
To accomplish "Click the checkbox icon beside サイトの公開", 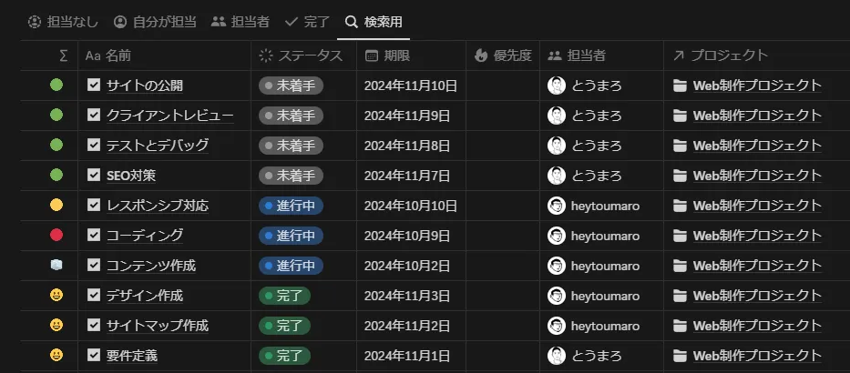I will pos(94,85).
